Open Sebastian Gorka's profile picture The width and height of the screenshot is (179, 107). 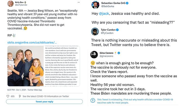pos(95,5)
